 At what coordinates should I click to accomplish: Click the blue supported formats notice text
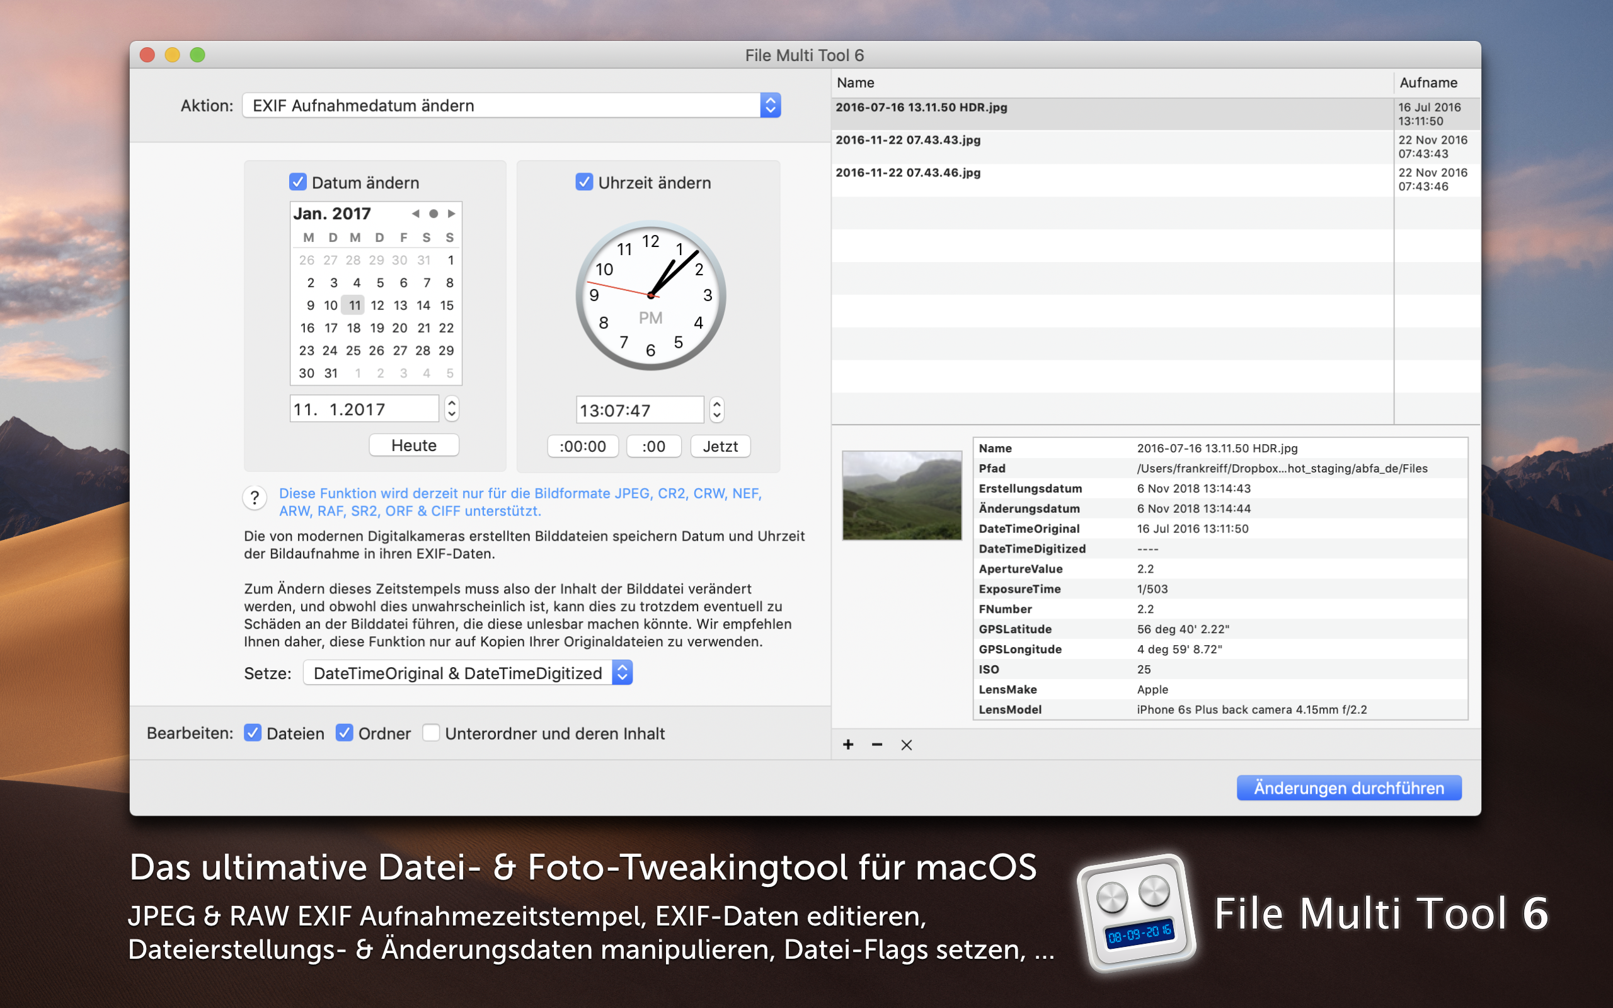[x=520, y=502]
